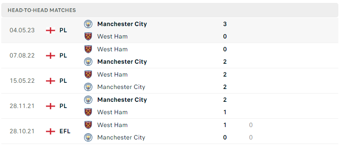Click the EFL competition label
Image resolution: width=340 pixels, height=149 pixels.
(65, 131)
